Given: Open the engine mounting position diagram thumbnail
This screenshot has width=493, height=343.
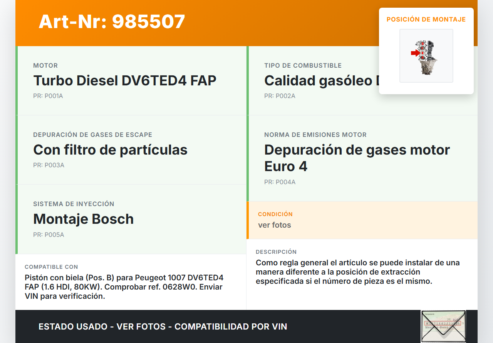Looking at the screenshot, I should pyautogui.click(x=426, y=56).
